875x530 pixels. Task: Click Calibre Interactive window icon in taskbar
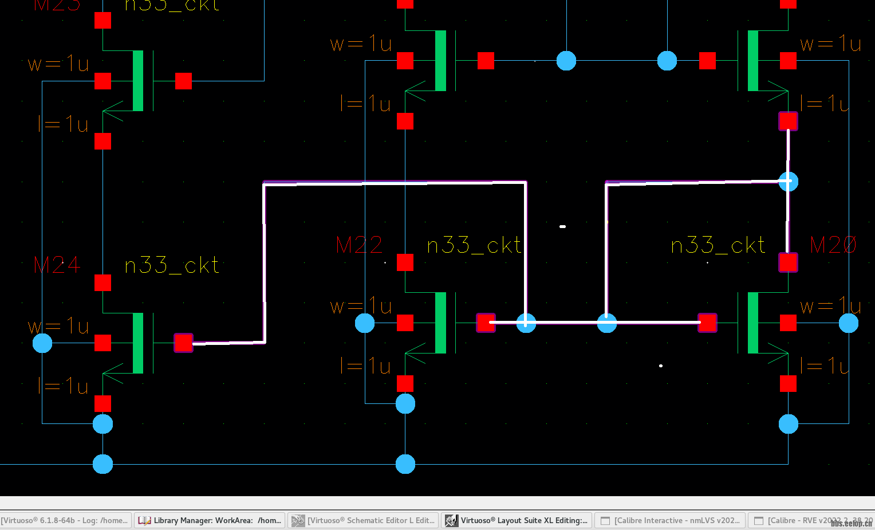(605, 521)
